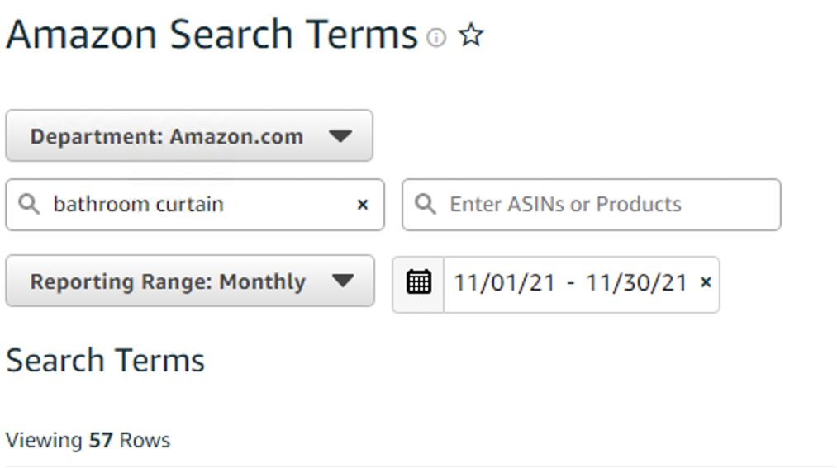Open the calendar date picker icon
This screenshot has width=837, height=468.
[419, 283]
